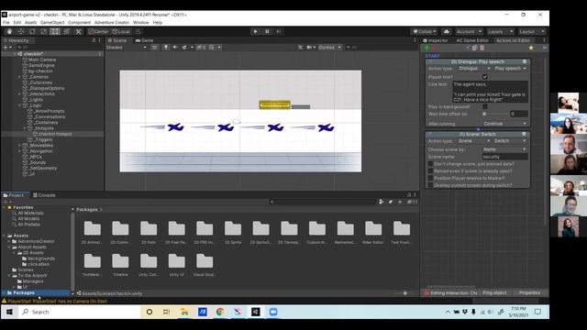Open the 2D Sprite package folder
The width and height of the screenshot is (587, 330).
click(233, 233)
